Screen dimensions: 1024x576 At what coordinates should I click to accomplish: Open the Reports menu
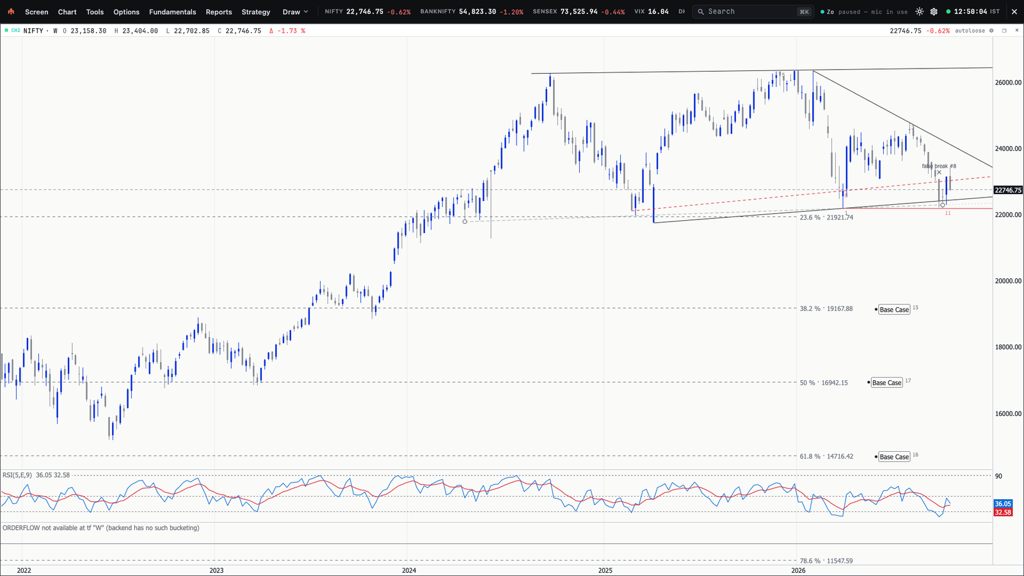pyautogui.click(x=219, y=12)
